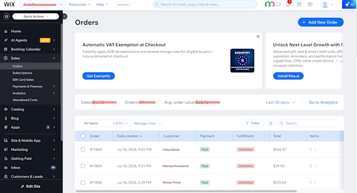Click the Install Rise.ai button
Viewport: 357px width, 193px height.
[288, 76]
